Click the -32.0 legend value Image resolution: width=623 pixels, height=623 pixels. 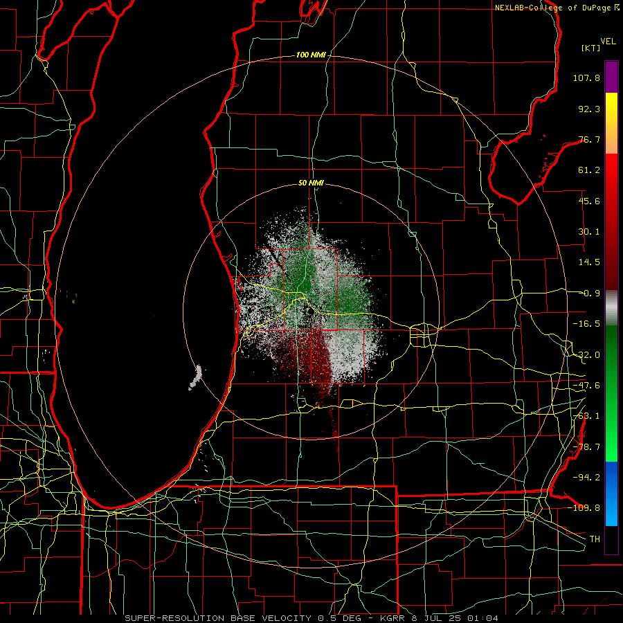click(x=586, y=355)
